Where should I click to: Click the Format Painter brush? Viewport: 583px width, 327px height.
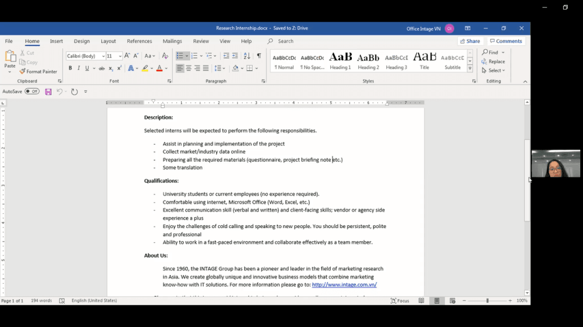(22, 71)
